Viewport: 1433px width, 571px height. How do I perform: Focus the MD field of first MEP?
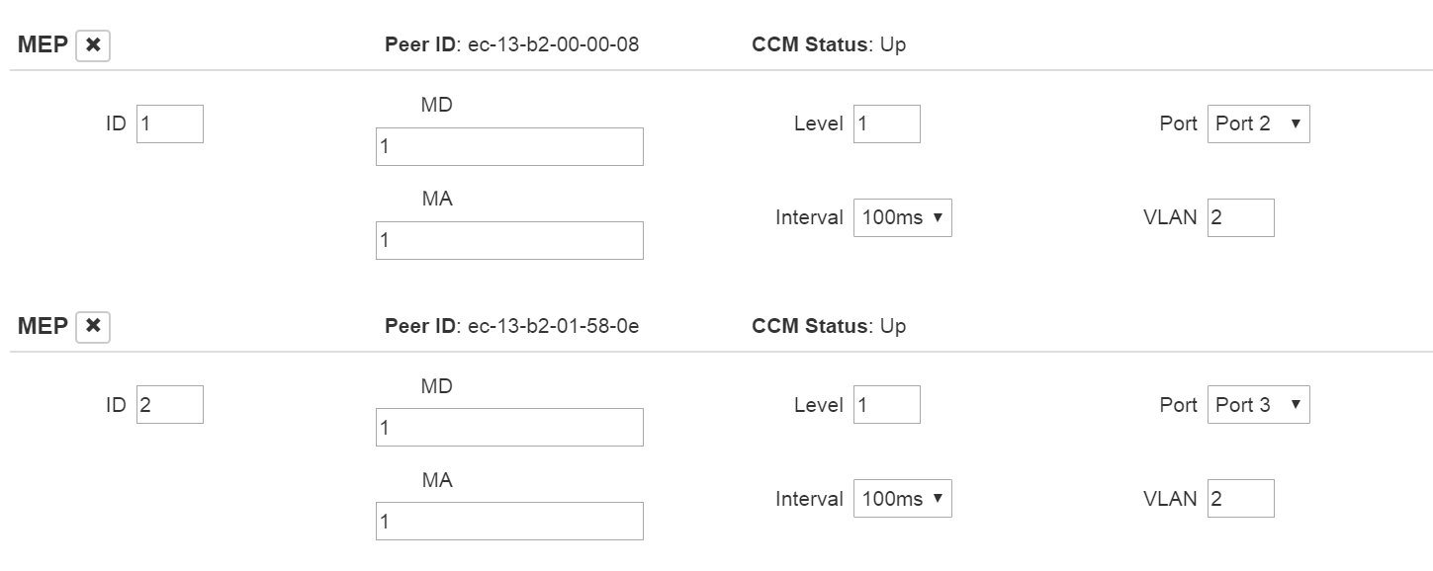point(509,146)
